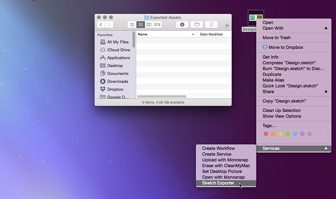
Task: Switch Finder to column view
Action: click(x=149, y=24)
